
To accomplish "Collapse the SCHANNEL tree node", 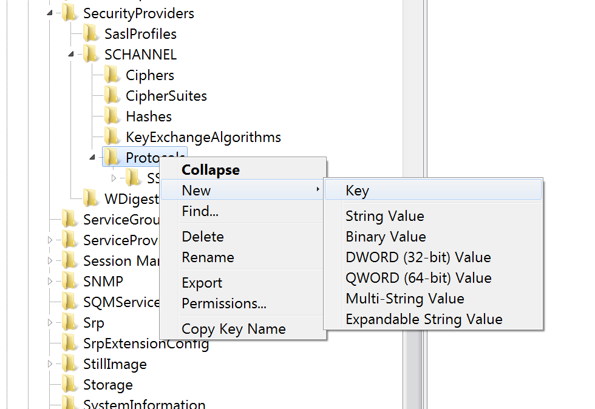I will click(x=72, y=55).
